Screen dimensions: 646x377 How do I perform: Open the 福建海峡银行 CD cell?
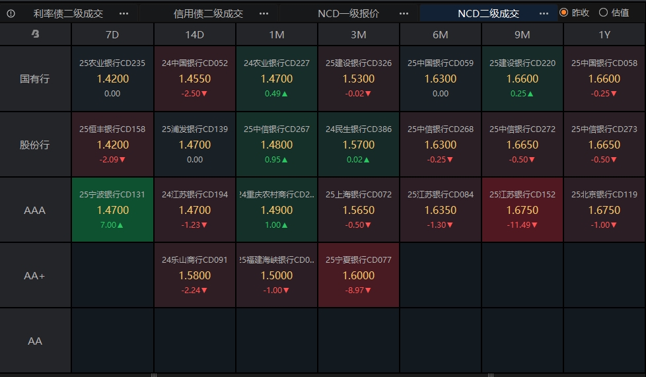(x=277, y=275)
